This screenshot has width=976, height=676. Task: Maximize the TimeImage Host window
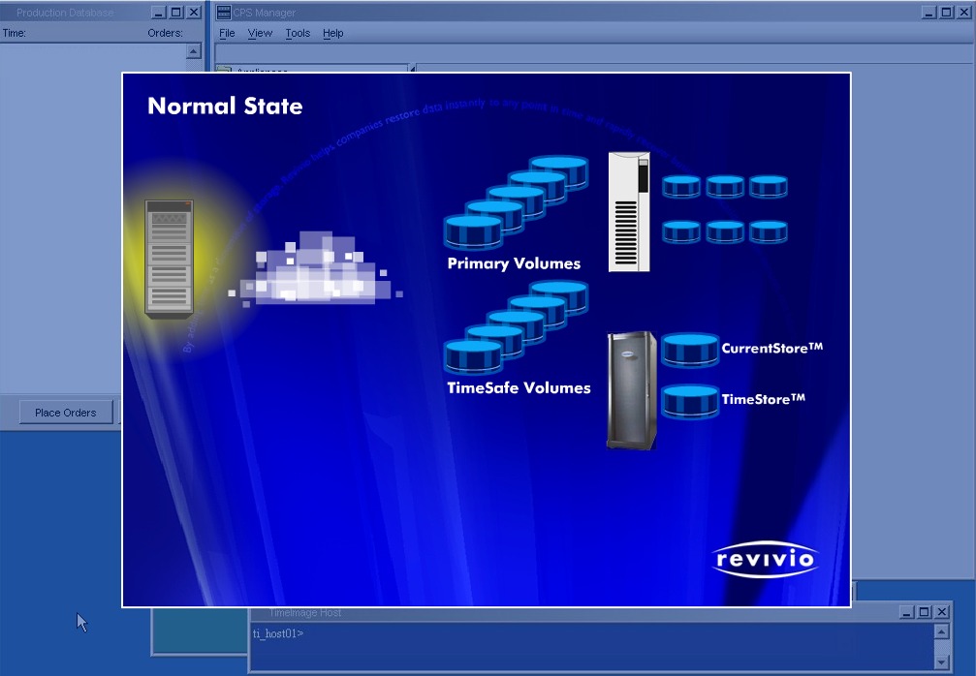click(x=924, y=612)
